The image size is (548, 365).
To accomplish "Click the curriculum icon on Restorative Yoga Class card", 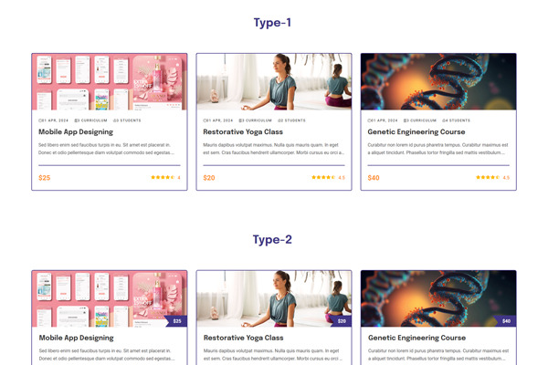I will click(241, 120).
